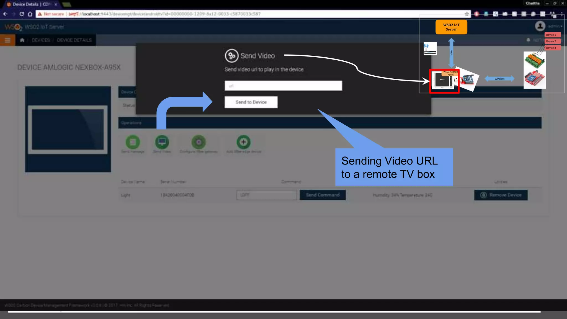Expand the admin user dropdown

(x=555, y=26)
